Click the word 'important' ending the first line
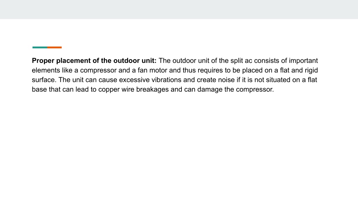The width and height of the screenshot is (358, 201). [303, 61]
